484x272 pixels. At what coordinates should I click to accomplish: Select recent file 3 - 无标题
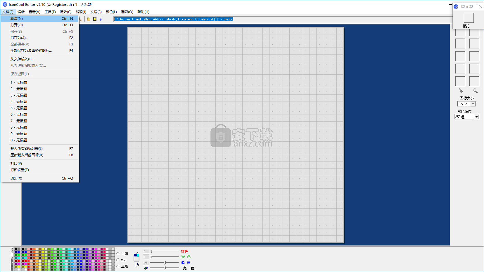tap(40, 95)
